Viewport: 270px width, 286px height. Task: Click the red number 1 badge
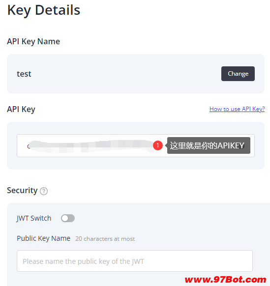click(x=158, y=145)
